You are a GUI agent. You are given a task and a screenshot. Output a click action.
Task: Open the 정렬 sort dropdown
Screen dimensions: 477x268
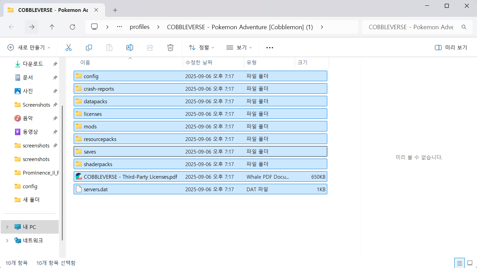coord(202,48)
